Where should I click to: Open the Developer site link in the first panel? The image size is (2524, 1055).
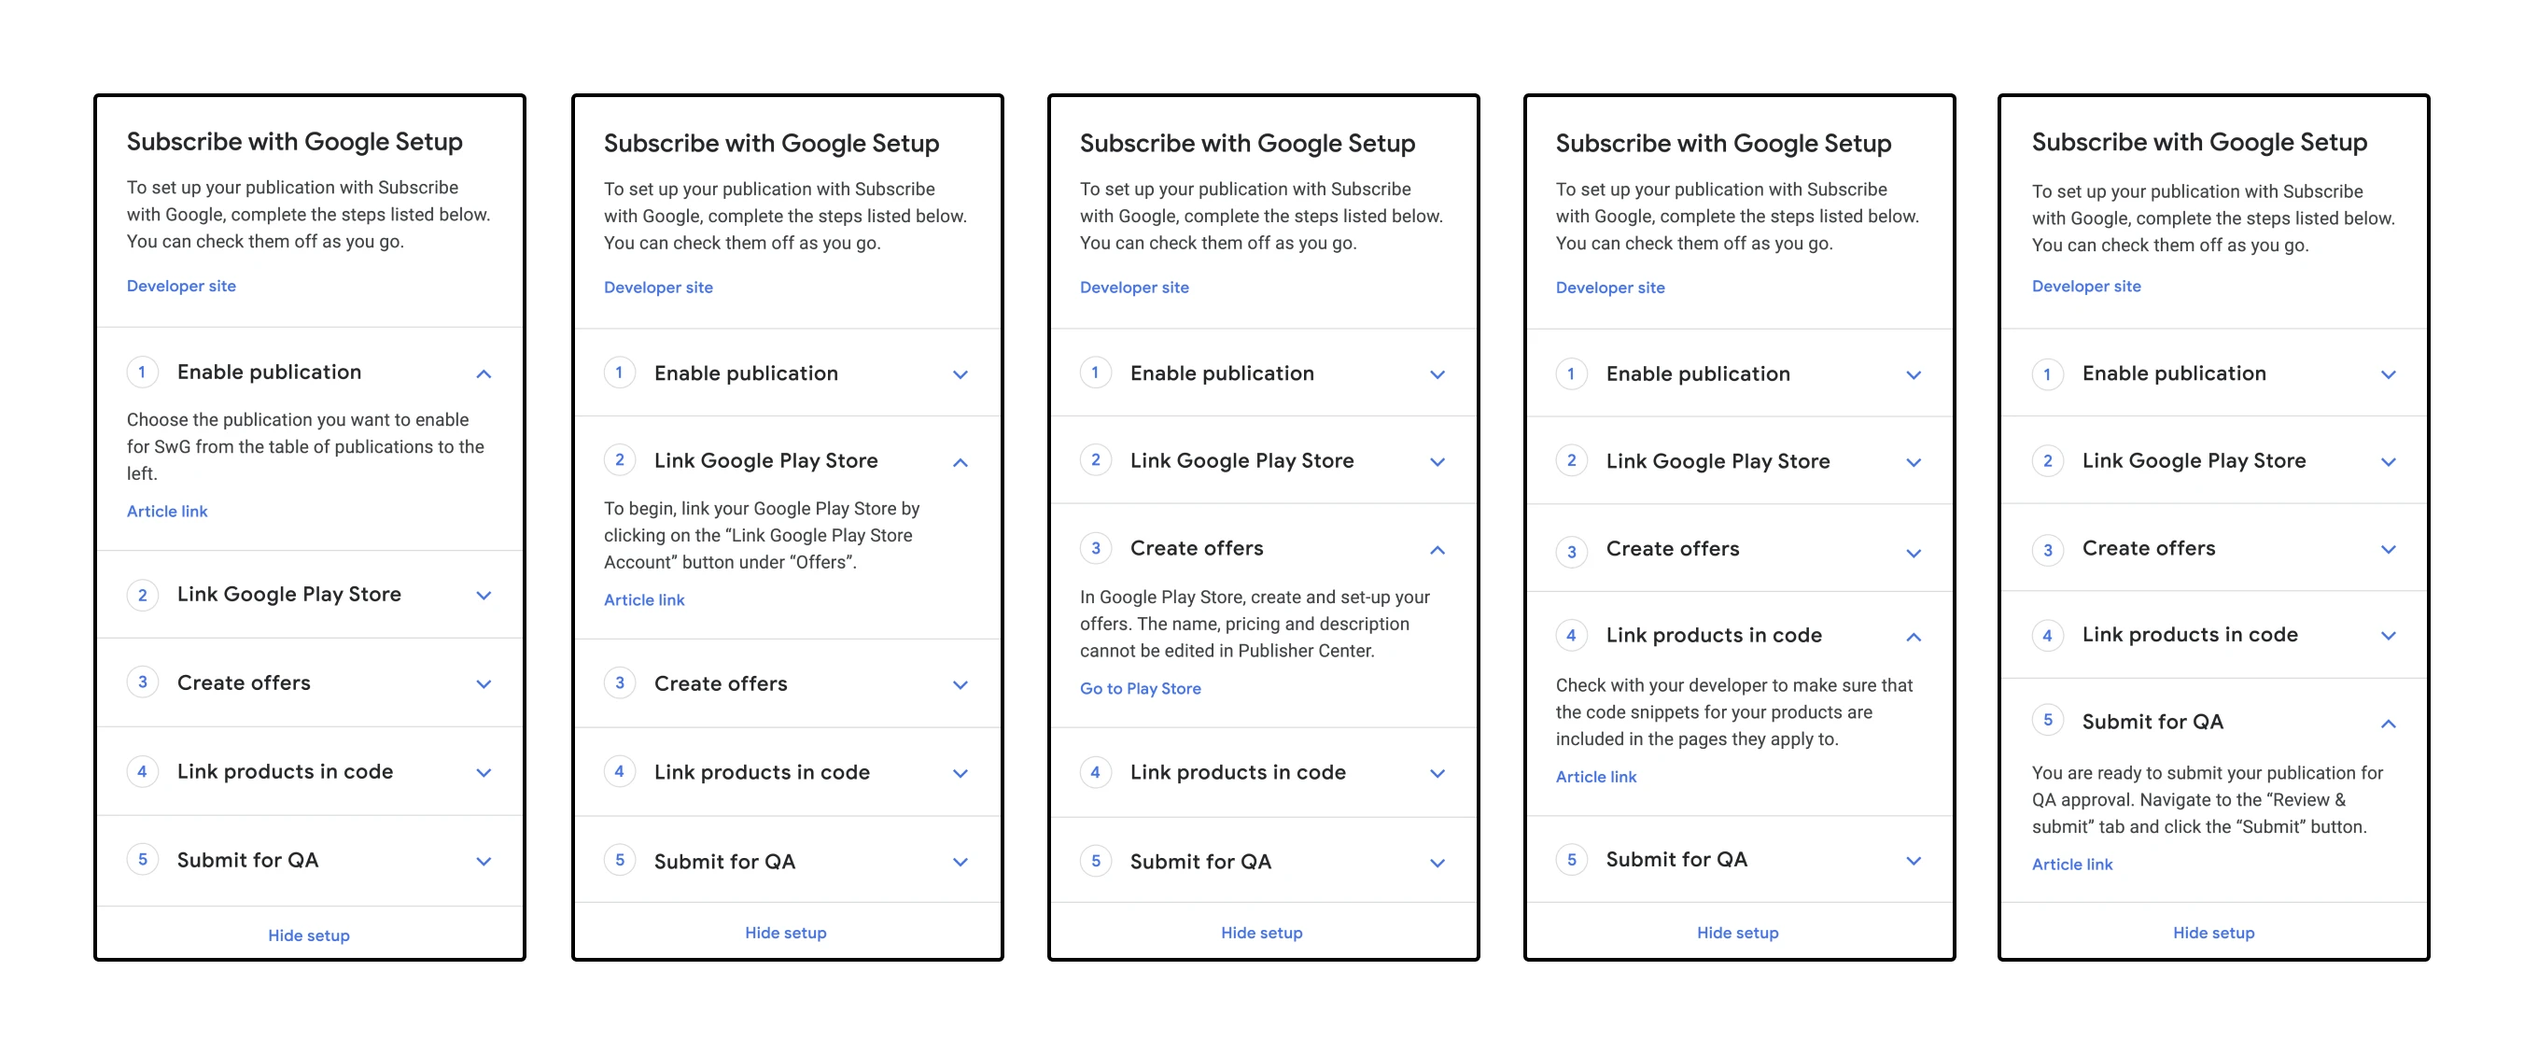(x=181, y=286)
